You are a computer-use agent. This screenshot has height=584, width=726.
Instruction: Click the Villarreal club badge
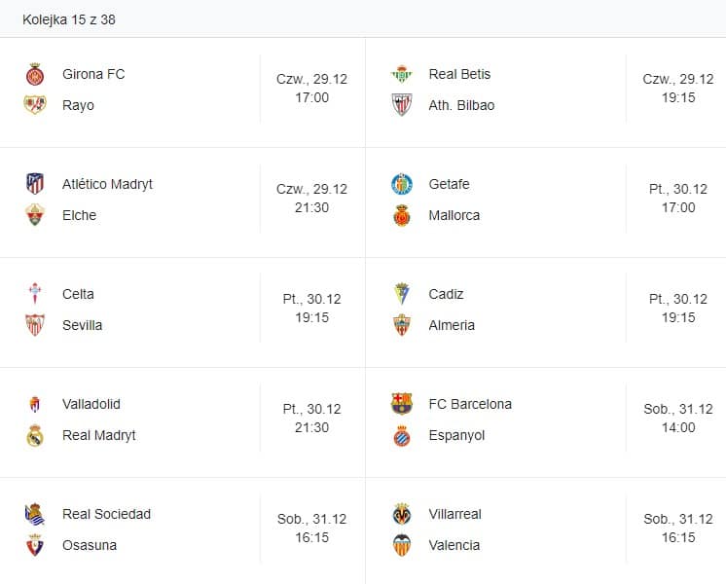click(401, 514)
